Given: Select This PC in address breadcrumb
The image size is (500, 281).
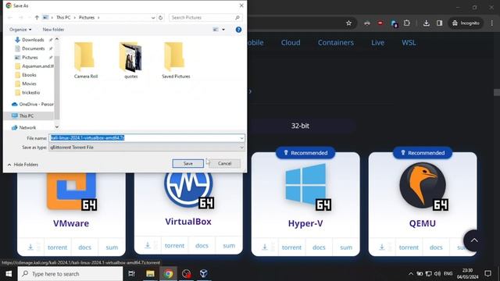Looking at the screenshot, I should [63, 17].
